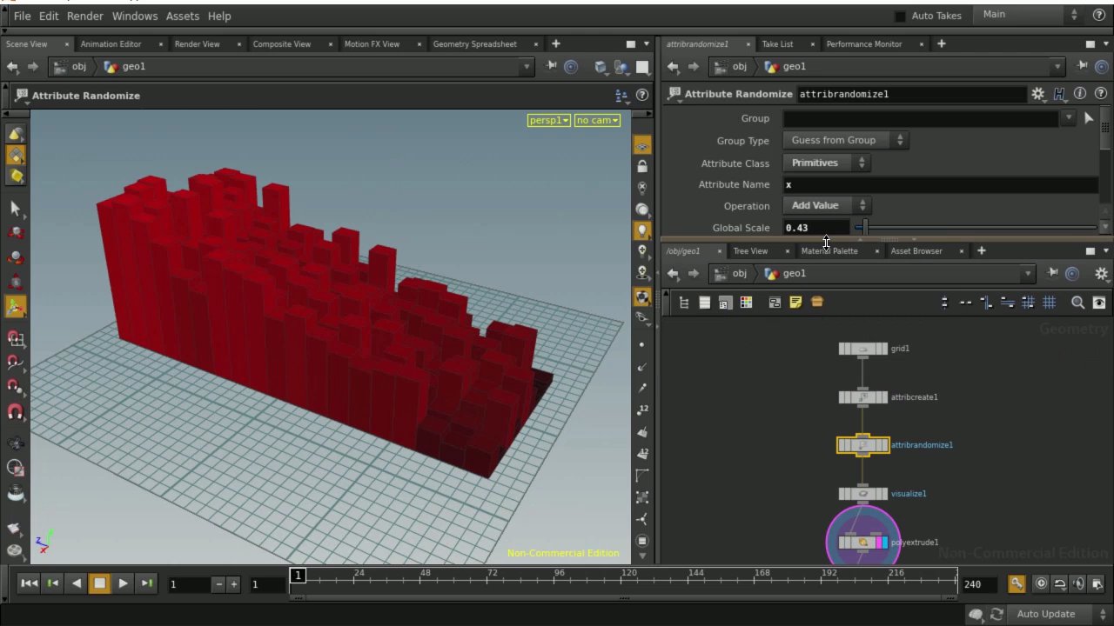Switch to the Performance Monitor tab
Image resolution: width=1114 pixels, height=626 pixels.
(863, 43)
